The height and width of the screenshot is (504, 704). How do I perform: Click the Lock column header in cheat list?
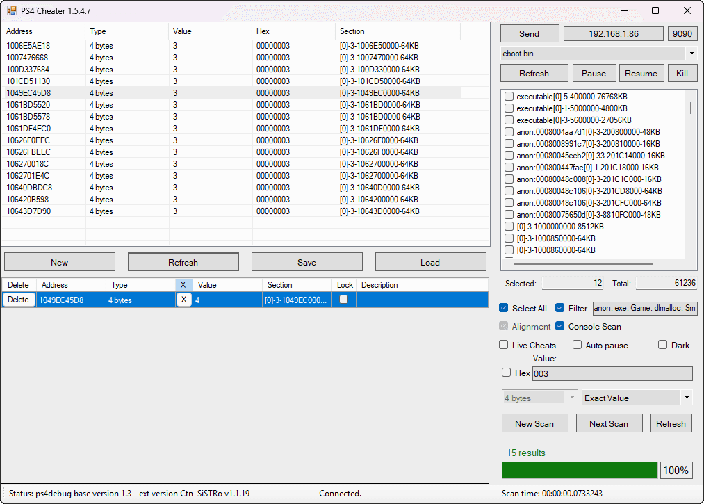click(x=345, y=285)
